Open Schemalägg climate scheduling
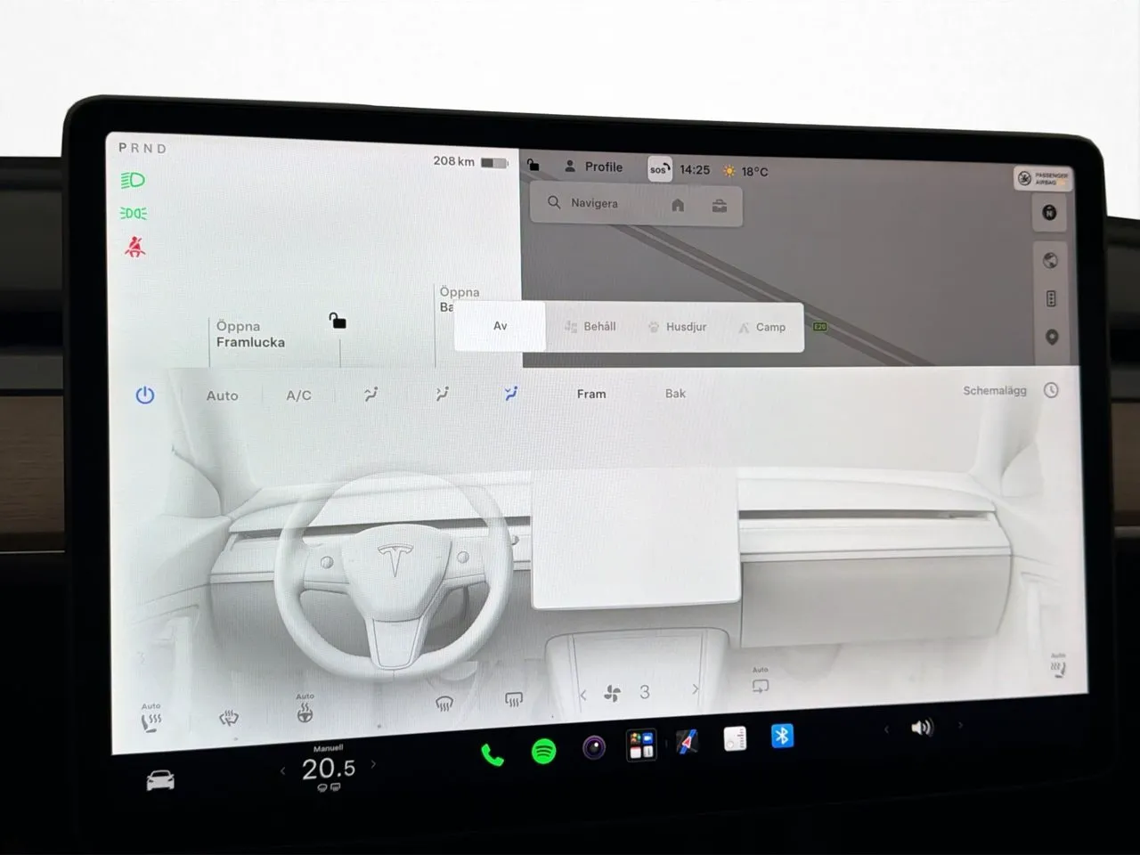1140x855 pixels. [1011, 390]
